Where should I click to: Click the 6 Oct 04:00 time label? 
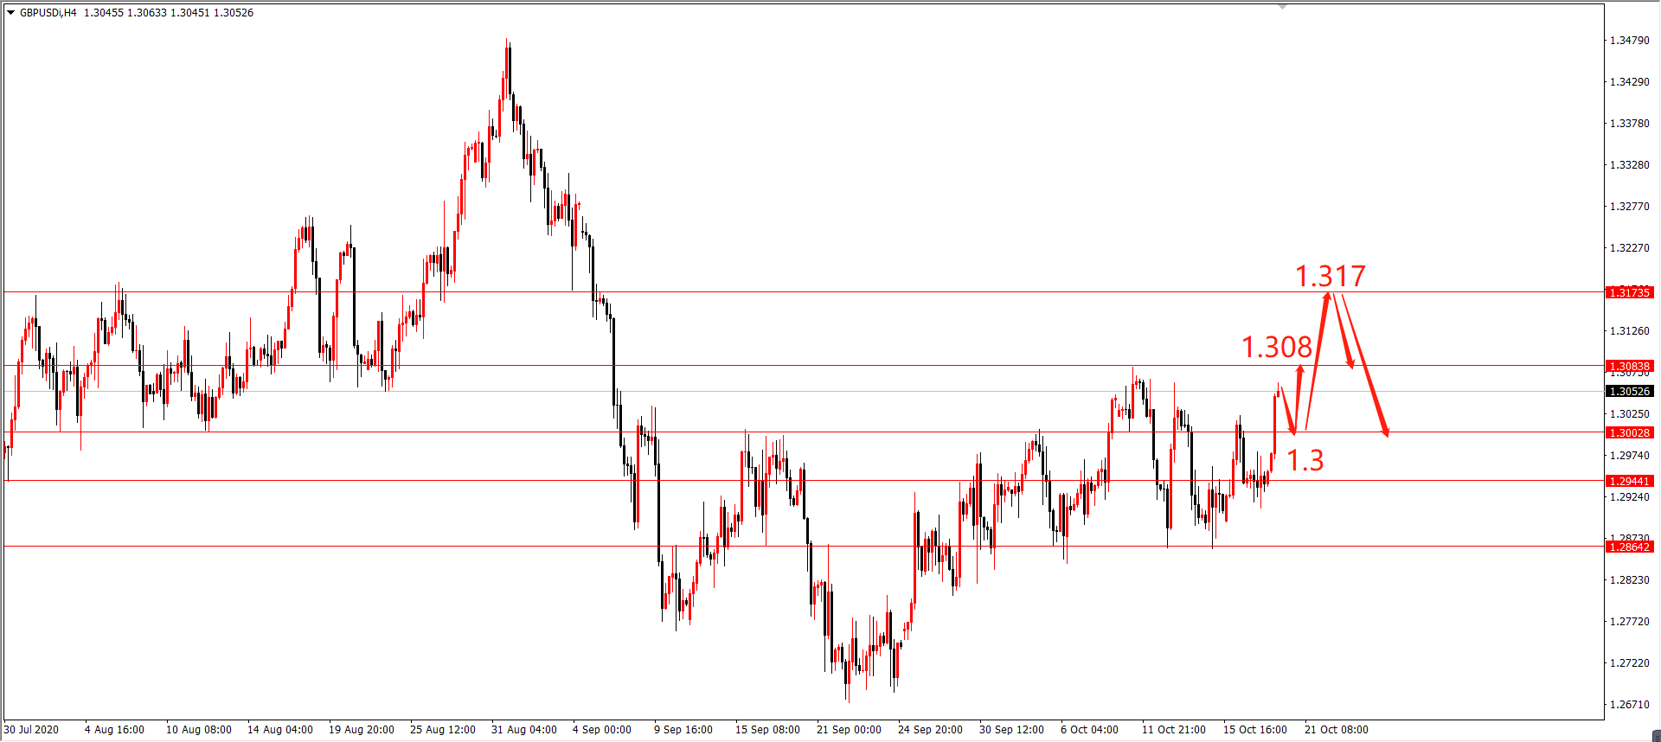coord(1090,730)
